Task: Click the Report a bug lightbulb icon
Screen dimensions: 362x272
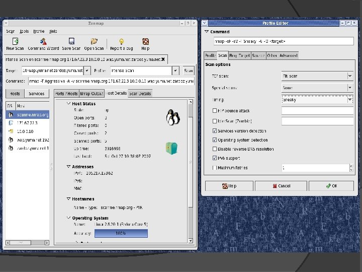Action: tap(122, 42)
